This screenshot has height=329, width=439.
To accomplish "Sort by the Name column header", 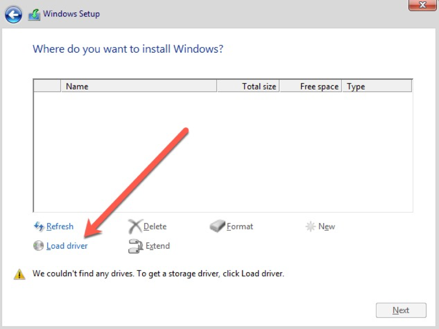I will (139, 86).
